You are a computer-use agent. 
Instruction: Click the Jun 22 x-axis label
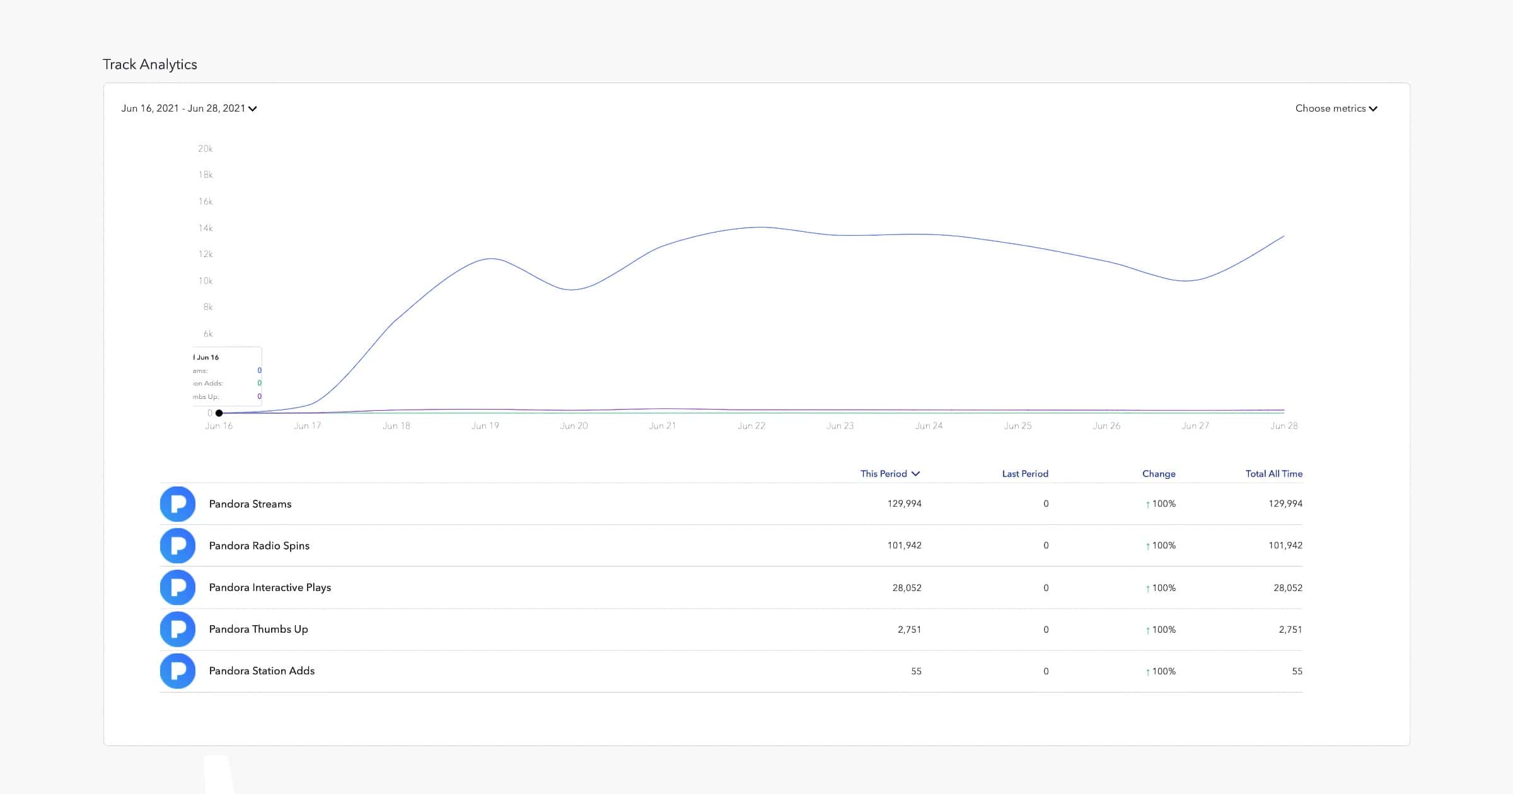point(751,426)
